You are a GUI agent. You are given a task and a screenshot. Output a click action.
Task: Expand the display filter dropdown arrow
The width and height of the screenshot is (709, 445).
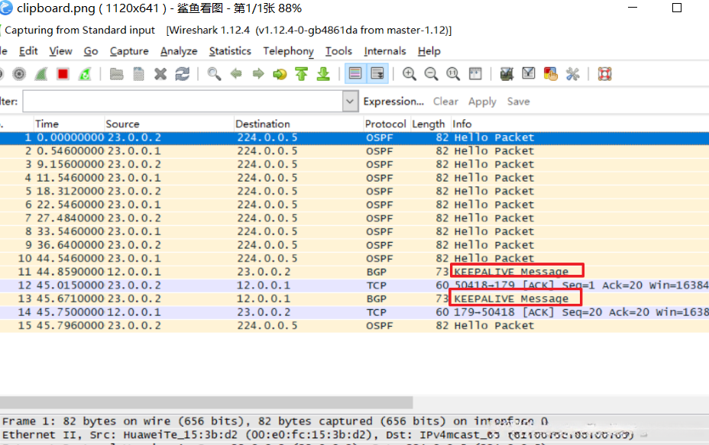tap(350, 102)
